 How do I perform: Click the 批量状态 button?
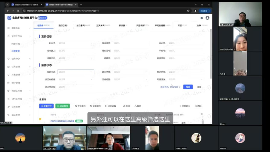[185, 106]
